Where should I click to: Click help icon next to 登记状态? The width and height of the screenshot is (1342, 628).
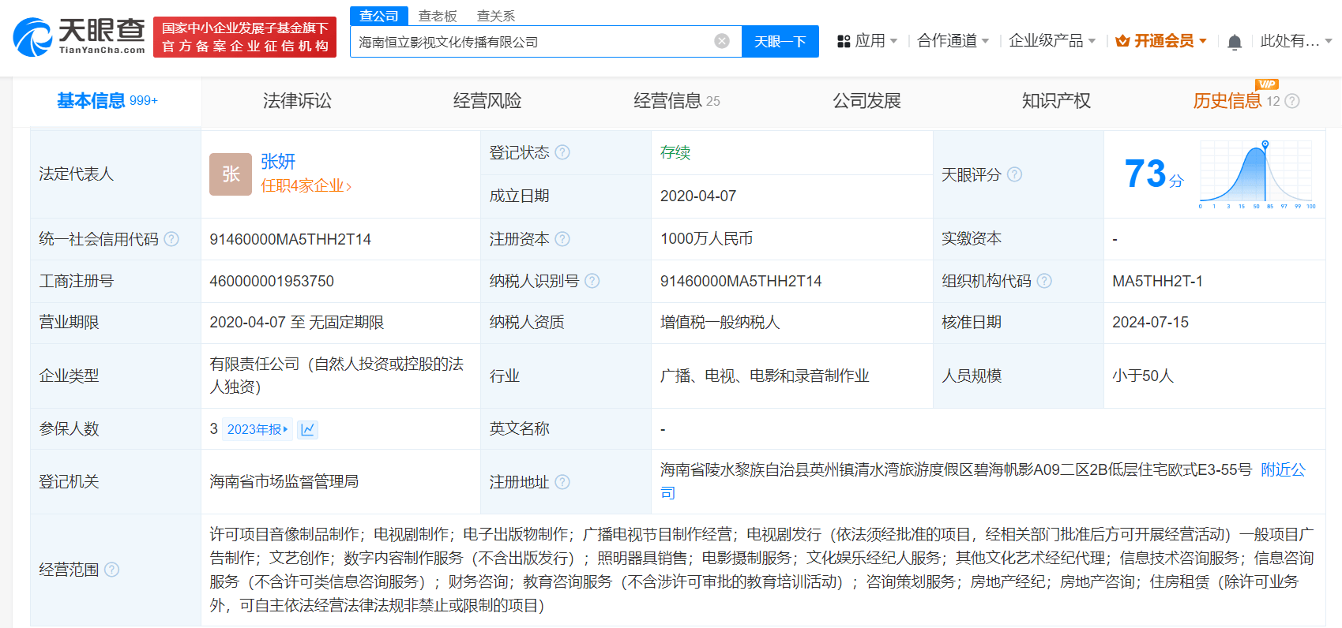[562, 152]
